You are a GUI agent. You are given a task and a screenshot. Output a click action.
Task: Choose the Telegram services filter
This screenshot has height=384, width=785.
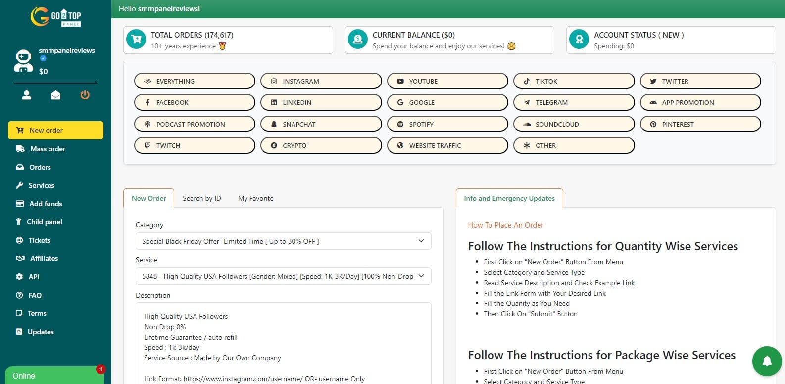(574, 102)
